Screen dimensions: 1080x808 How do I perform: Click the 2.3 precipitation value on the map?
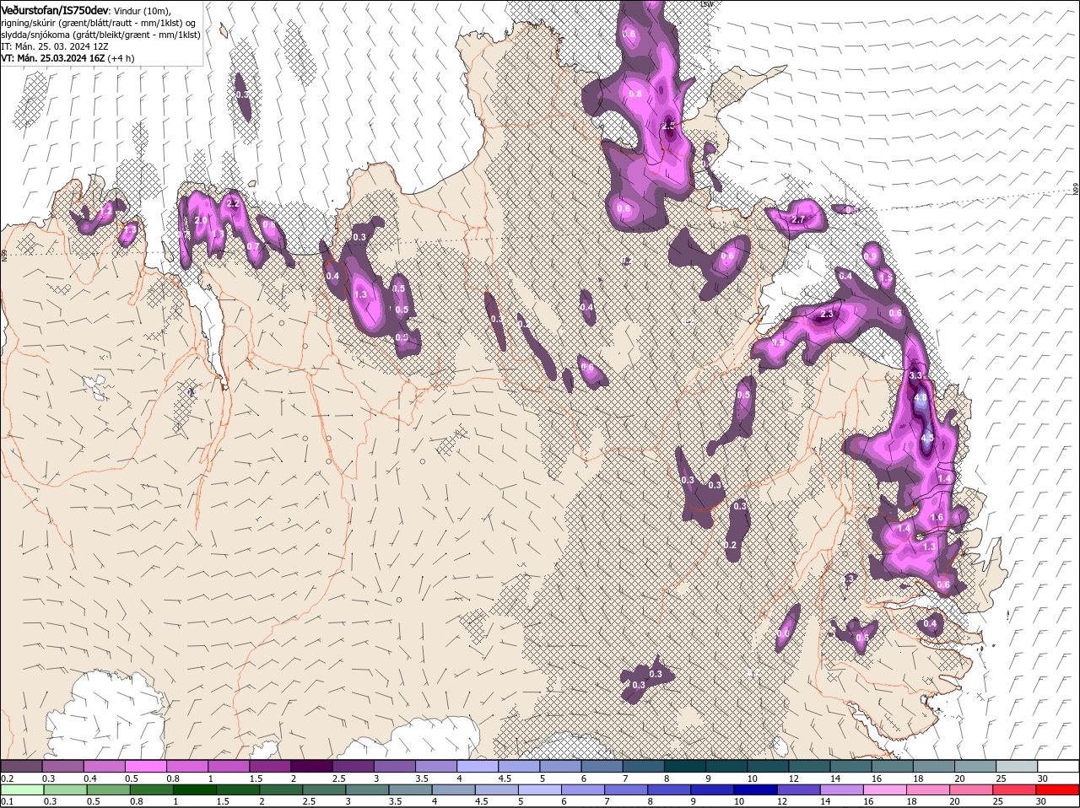click(827, 314)
